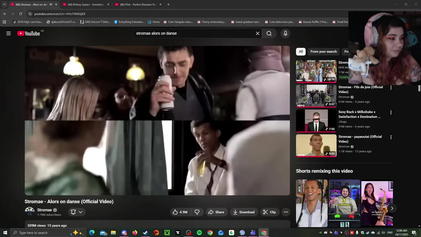Switch to P!nk Perfect Karaoke tab
The image size is (421, 237).
click(x=138, y=5)
